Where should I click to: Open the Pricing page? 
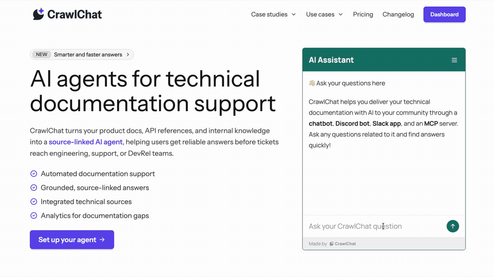click(x=363, y=14)
